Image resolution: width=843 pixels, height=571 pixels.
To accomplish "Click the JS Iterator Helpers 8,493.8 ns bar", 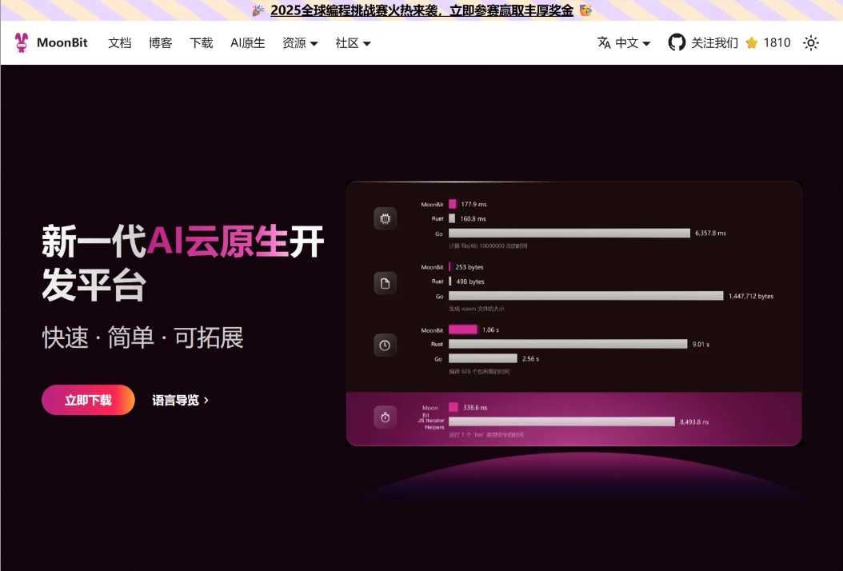I will pyautogui.click(x=561, y=421).
